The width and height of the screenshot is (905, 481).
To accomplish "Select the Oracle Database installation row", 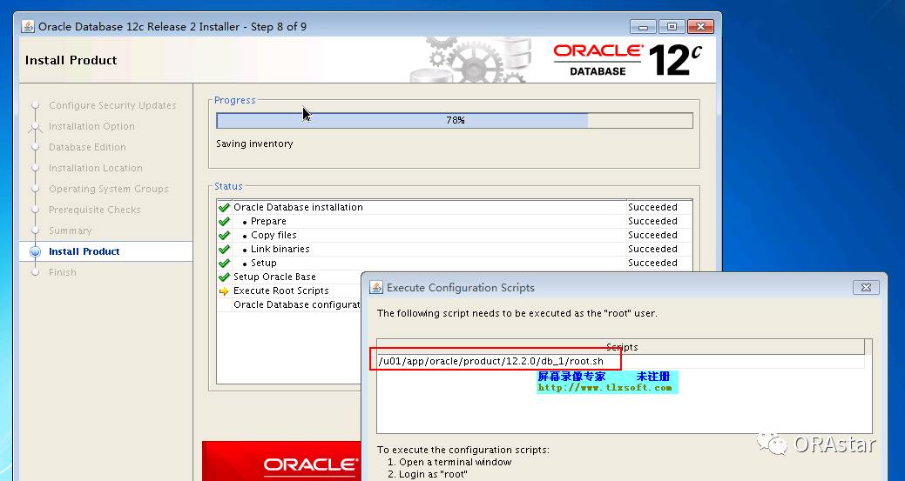I will pos(454,207).
